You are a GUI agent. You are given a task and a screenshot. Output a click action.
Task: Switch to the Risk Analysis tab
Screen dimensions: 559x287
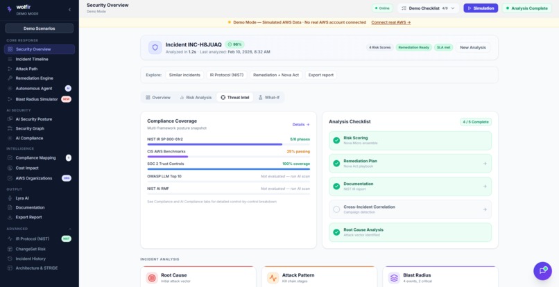(x=196, y=97)
